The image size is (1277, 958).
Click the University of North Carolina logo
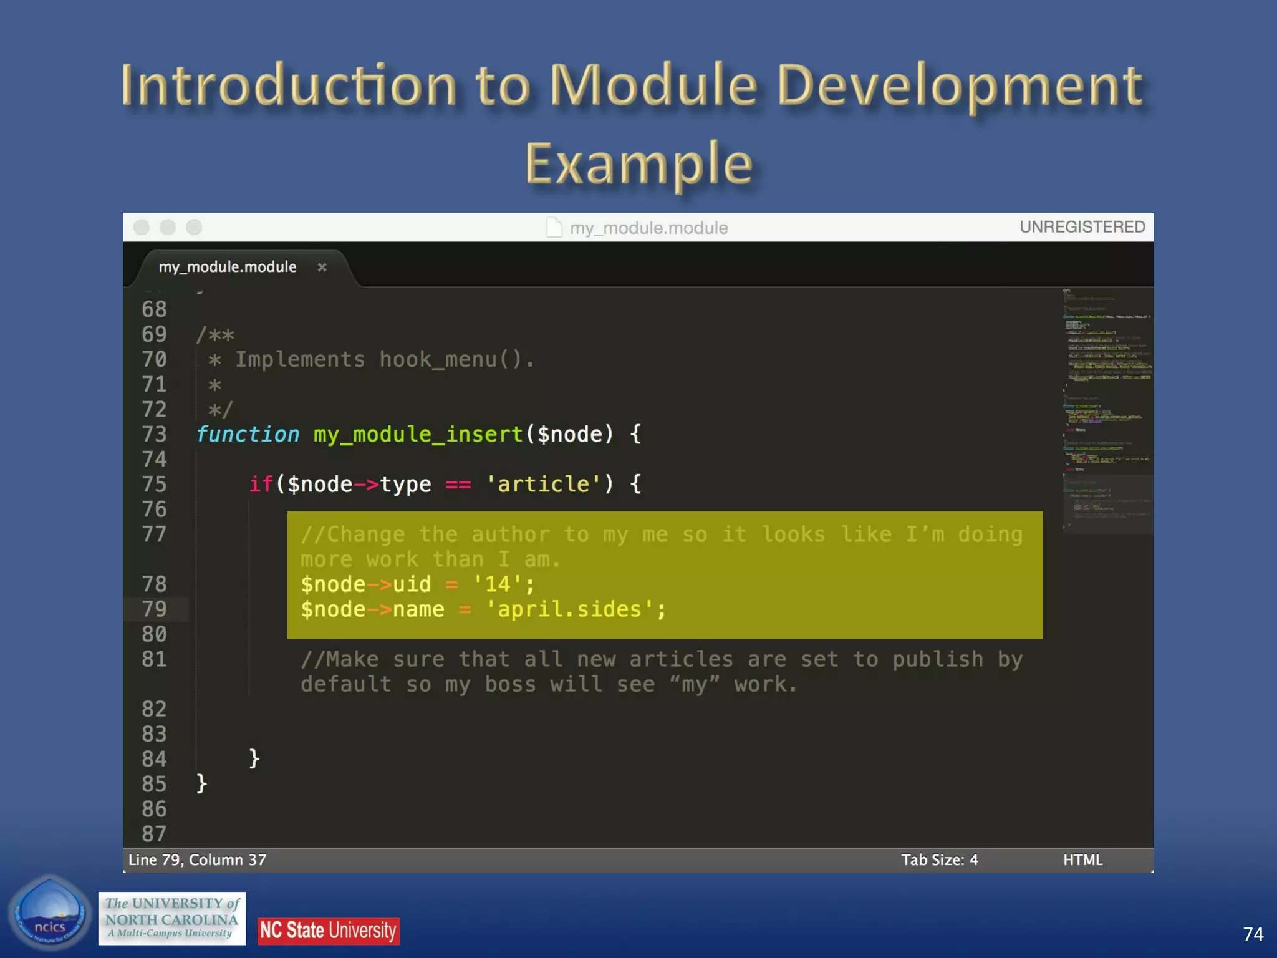coord(171,918)
